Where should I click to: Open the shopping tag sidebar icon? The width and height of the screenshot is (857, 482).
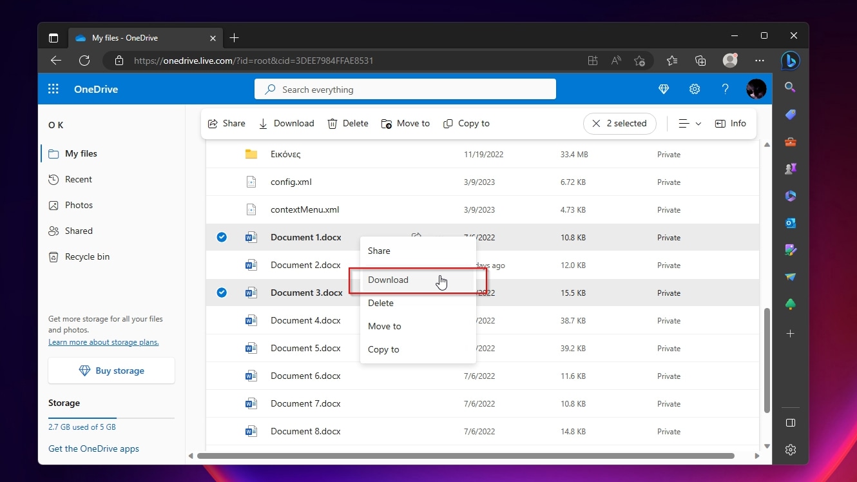pos(790,115)
